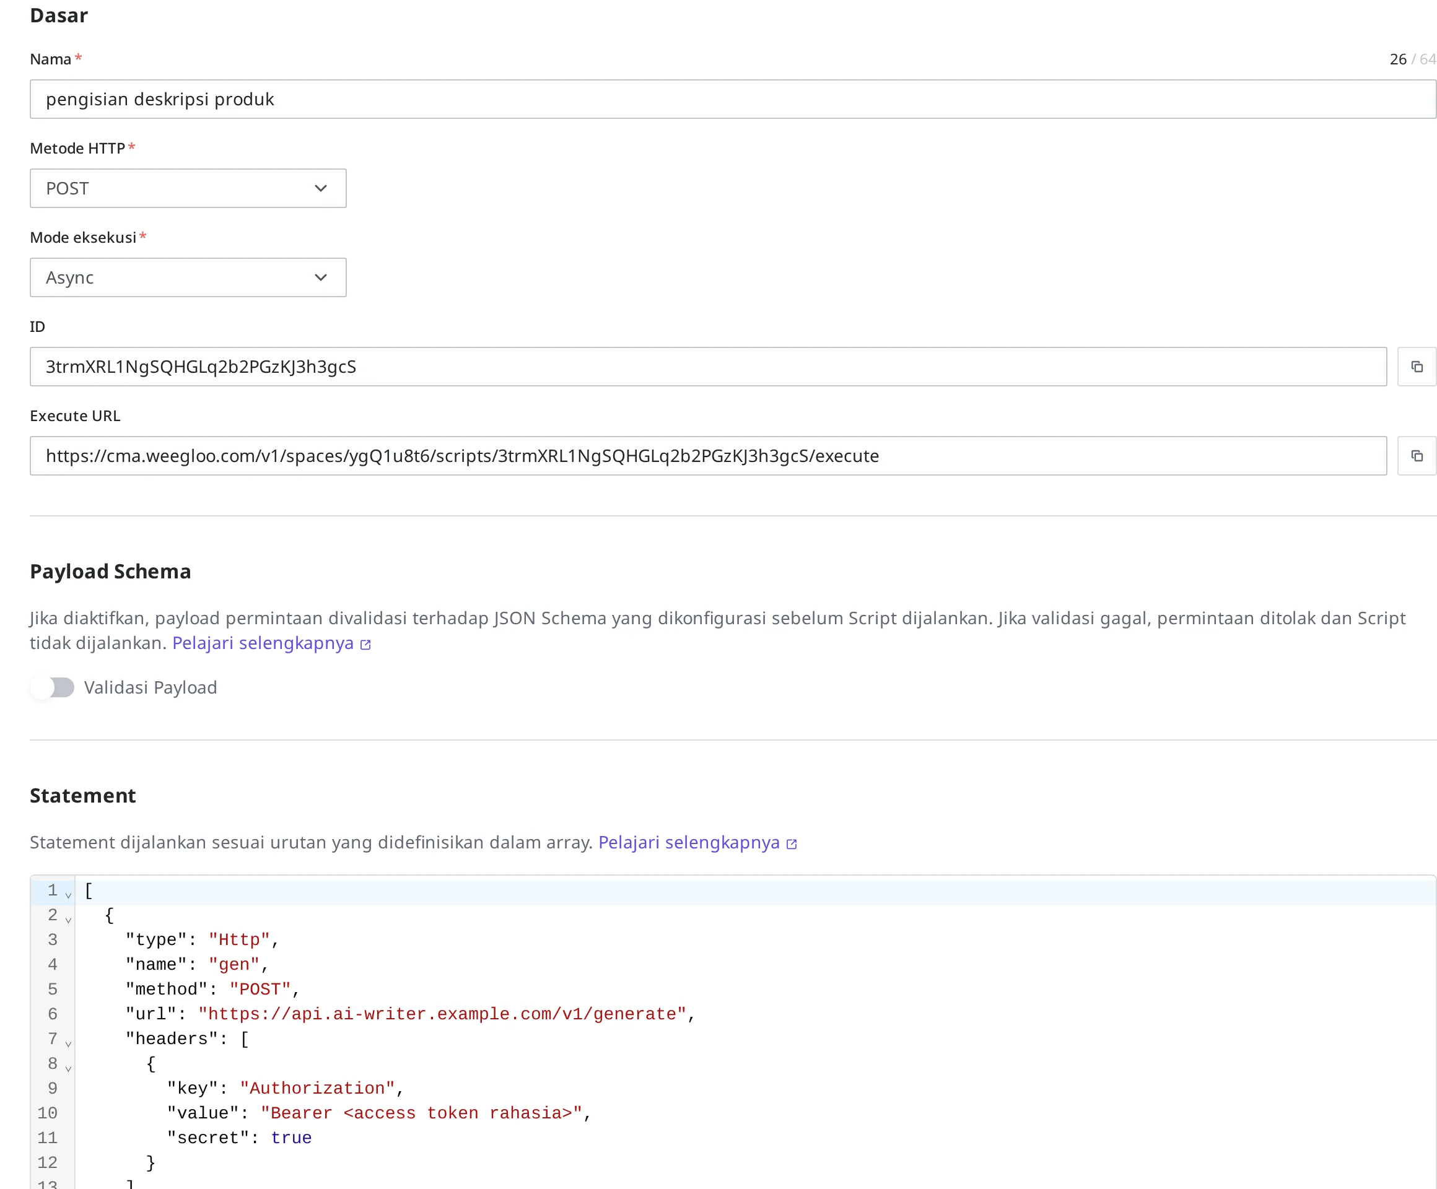Screen dimensions: 1437x1189
Task: Open external link icon in Statement description
Action: pyautogui.click(x=792, y=843)
